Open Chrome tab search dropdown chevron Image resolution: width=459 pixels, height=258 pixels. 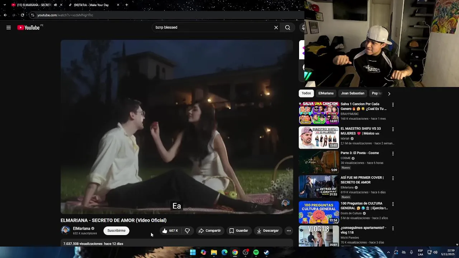[4, 5]
